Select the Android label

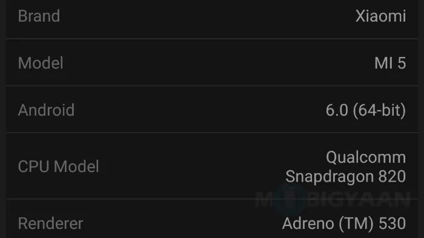tap(46, 110)
